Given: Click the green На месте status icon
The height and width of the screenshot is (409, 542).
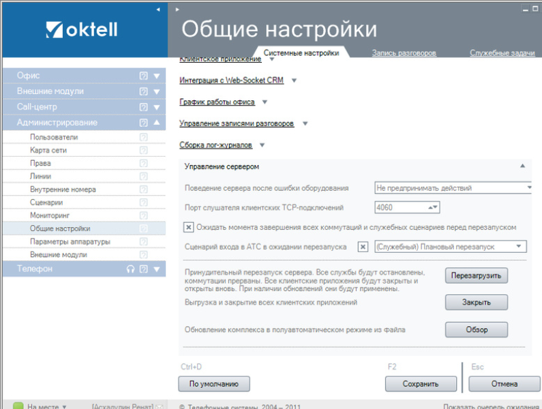Looking at the screenshot, I should click(x=18, y=406).
